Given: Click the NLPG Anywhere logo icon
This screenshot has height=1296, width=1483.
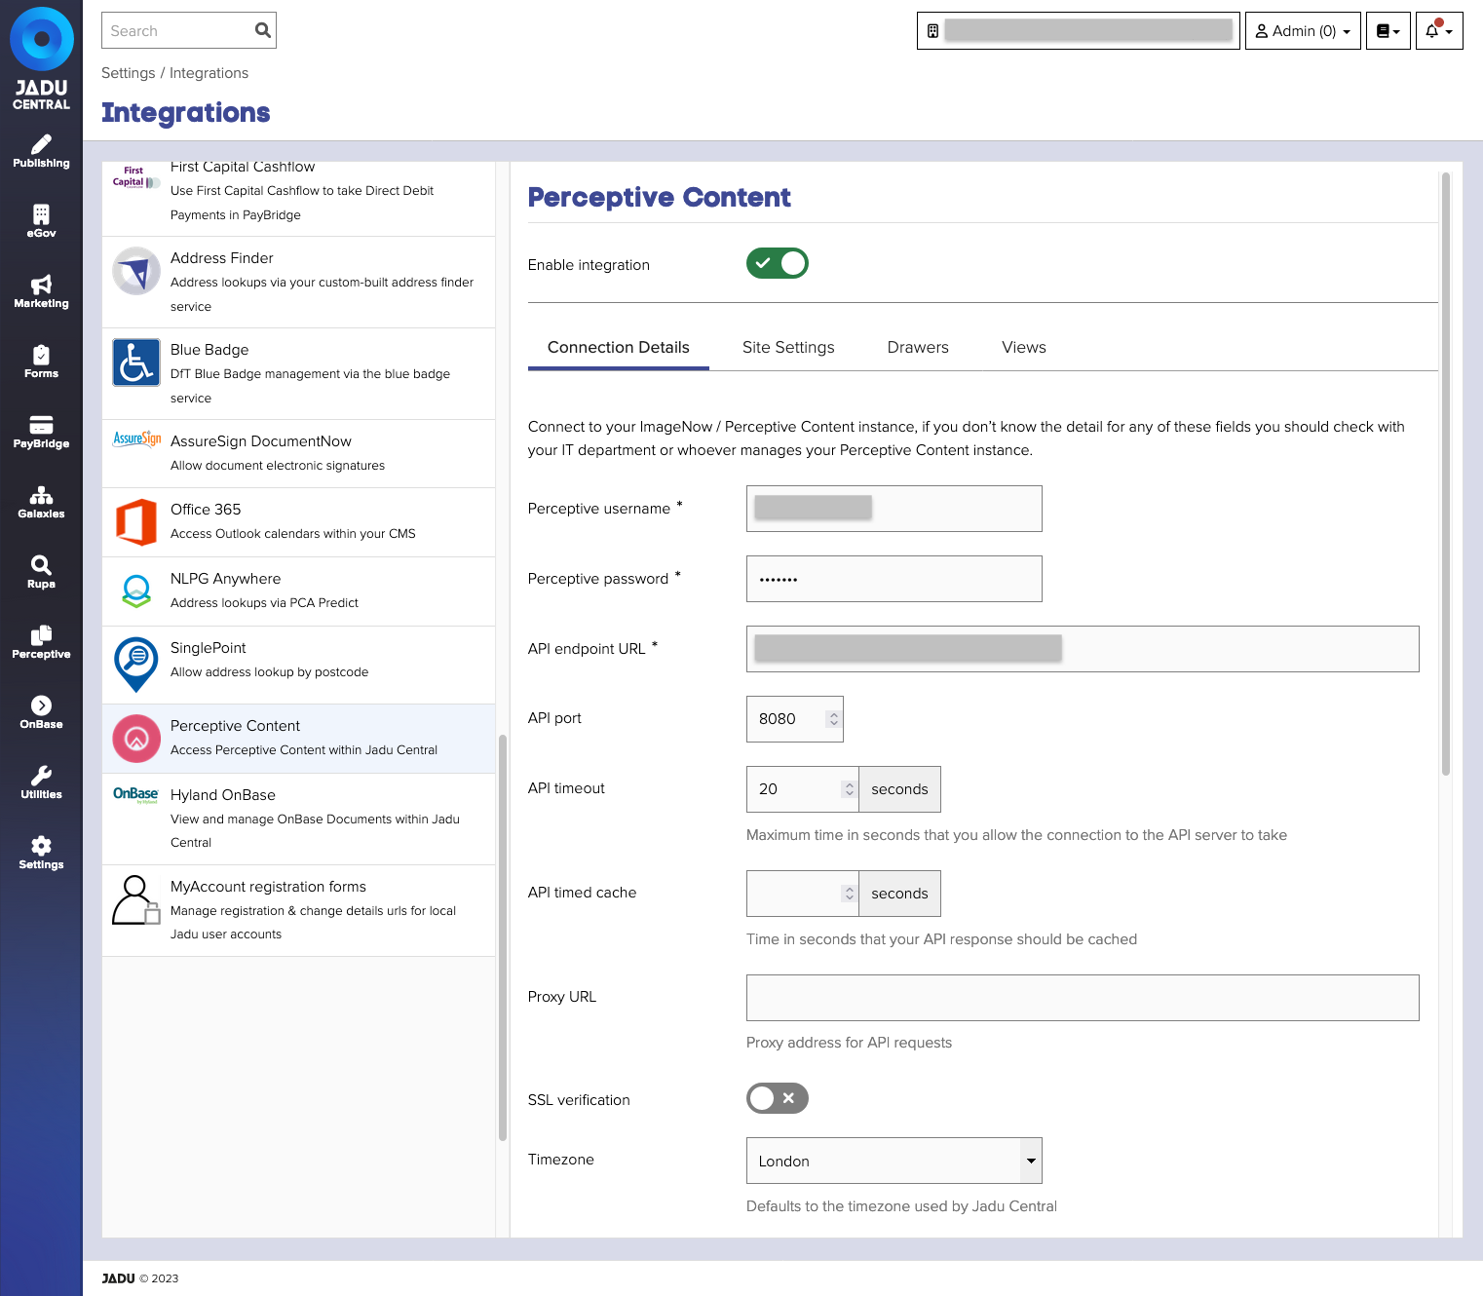Looking at the screenshot, I should (x=136, y=591).
